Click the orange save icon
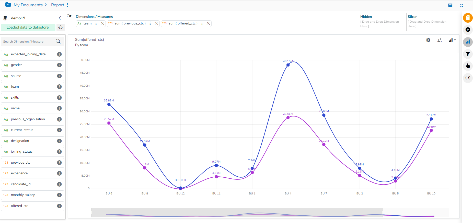This screenshot has height=223, width=473. pyautogui.click(x=468, y=18)
